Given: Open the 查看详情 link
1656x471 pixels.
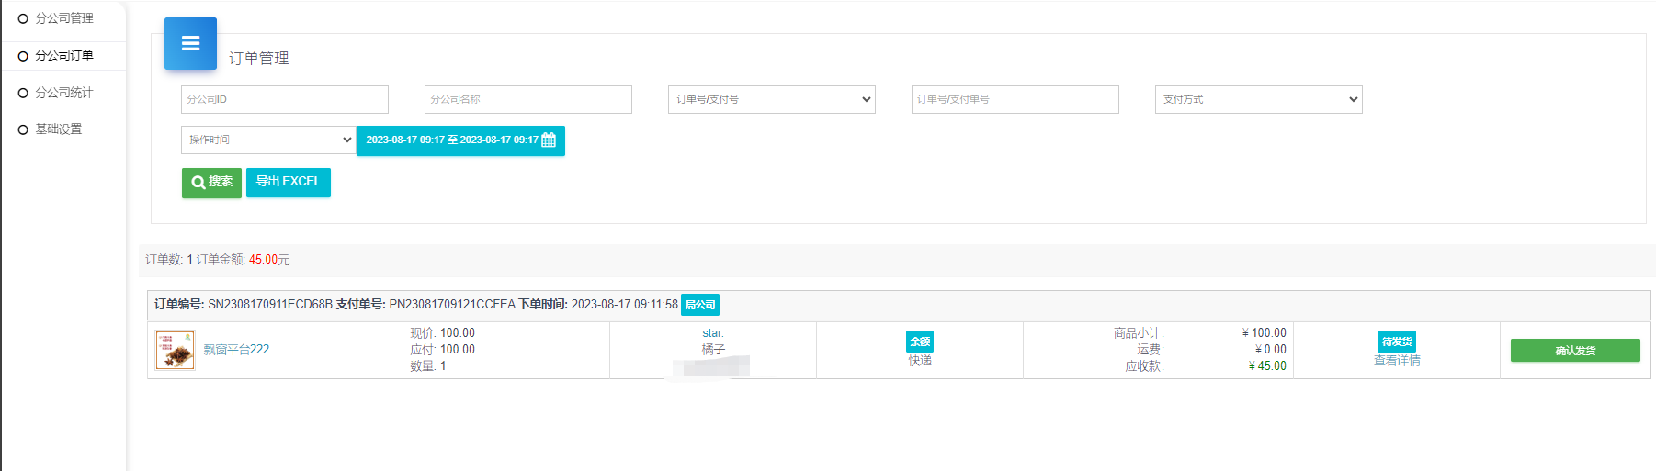Looking at the screenshot, I should point(1396,361).
